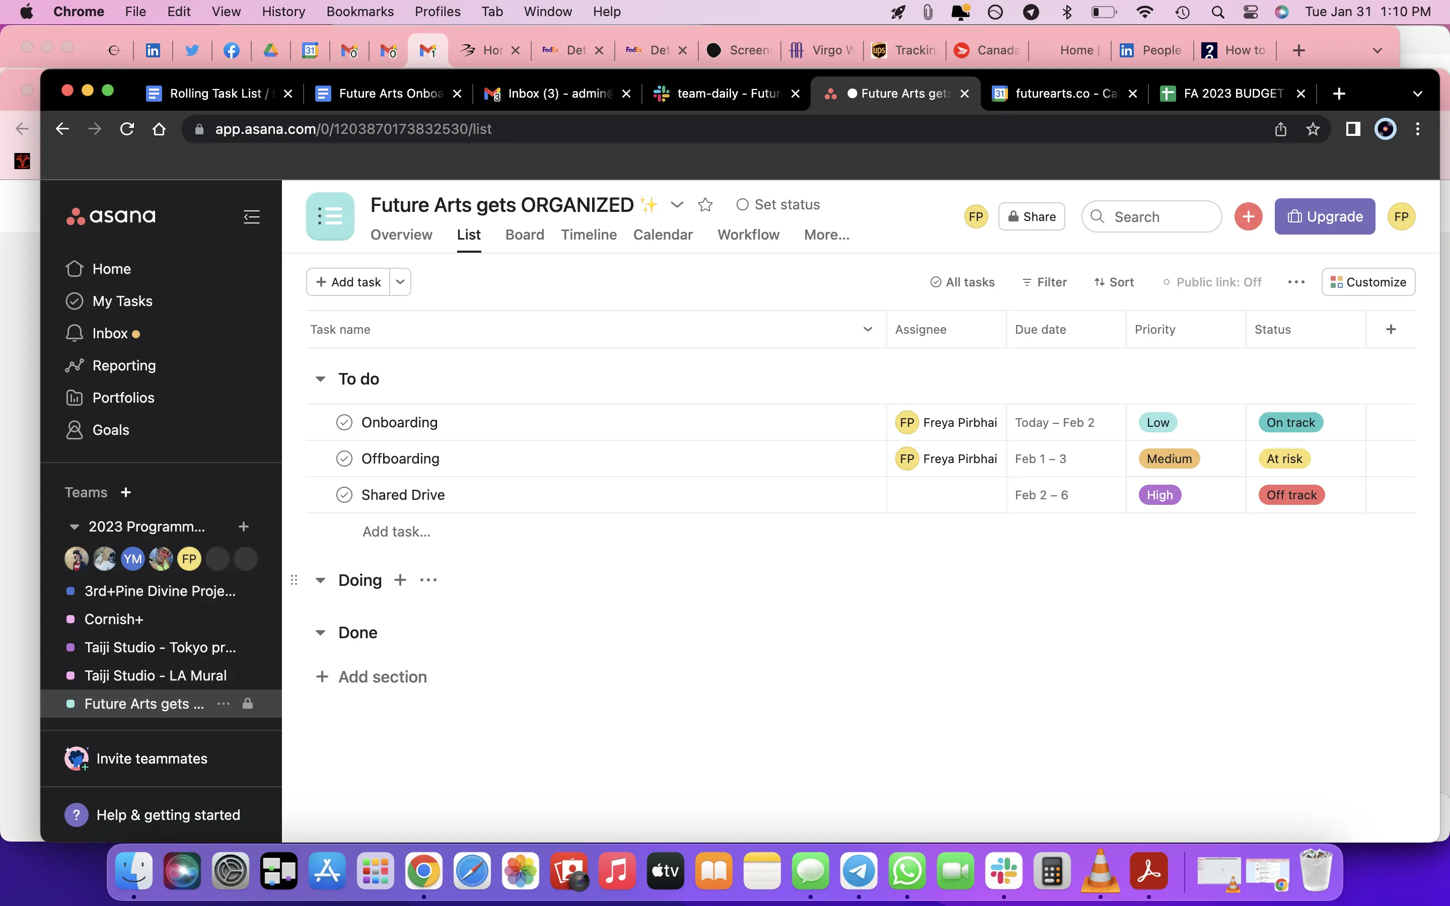Click the Add task button
Image resolution: width=1450 pixels, height=906 pixels.
[348, 282]
